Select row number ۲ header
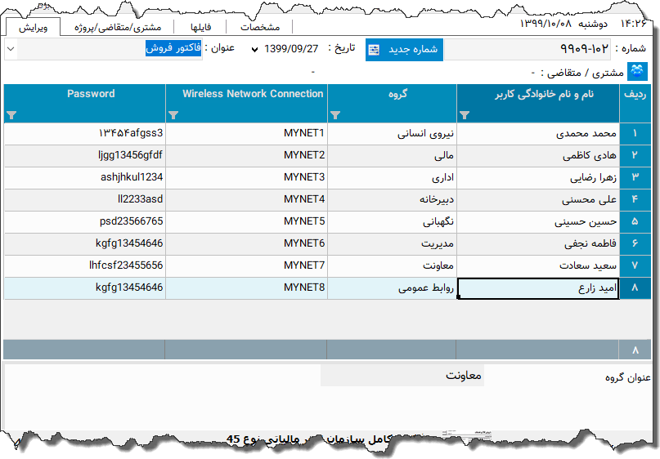Viewport: 660px width, 459px height. (635, 156)
